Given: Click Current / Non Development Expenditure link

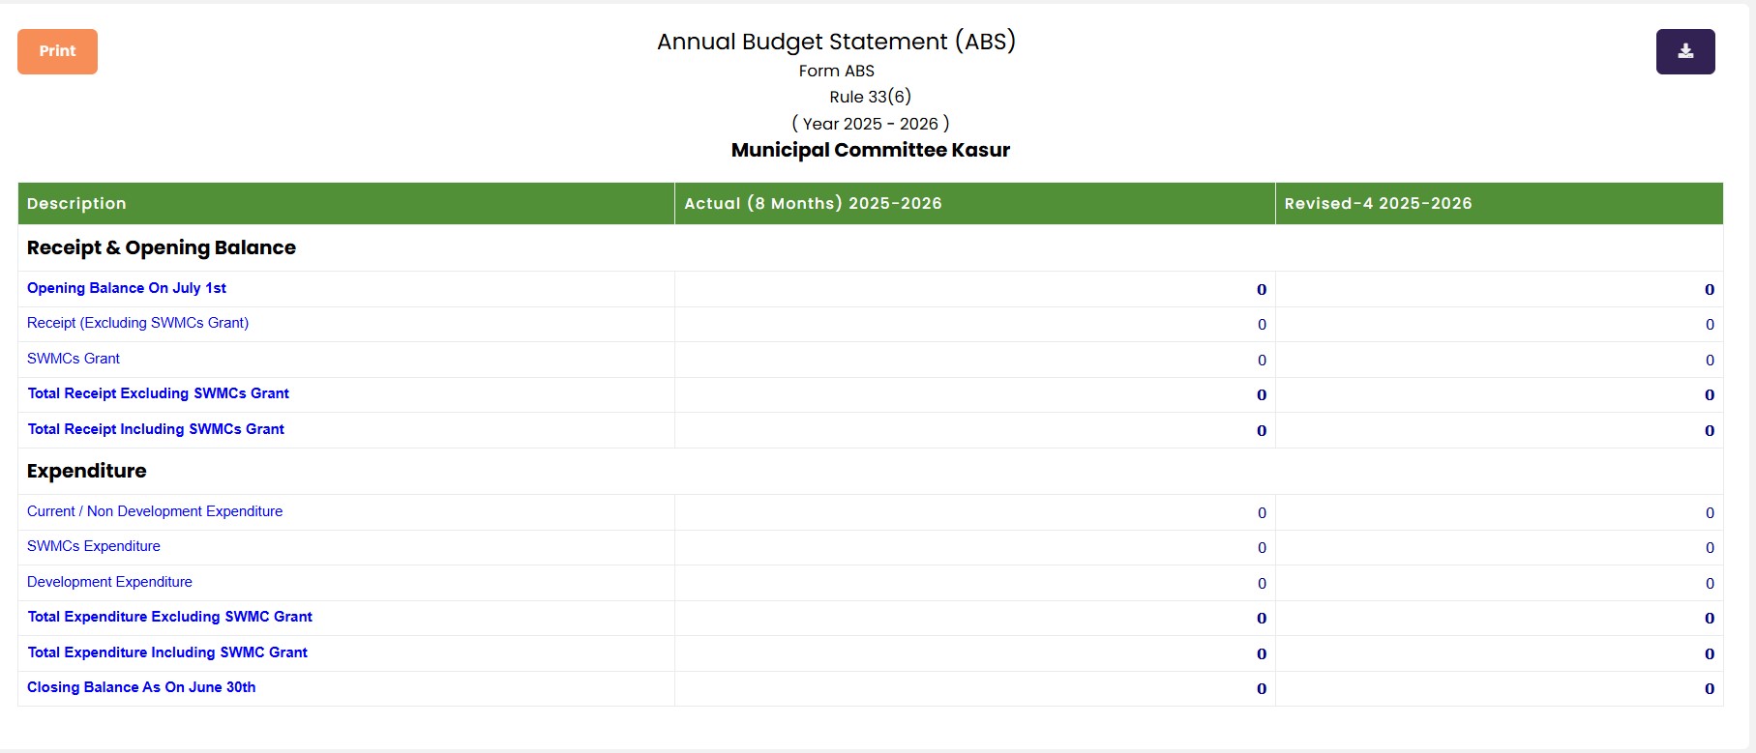Looking at the screenshot, I should [x=155, y=511].
